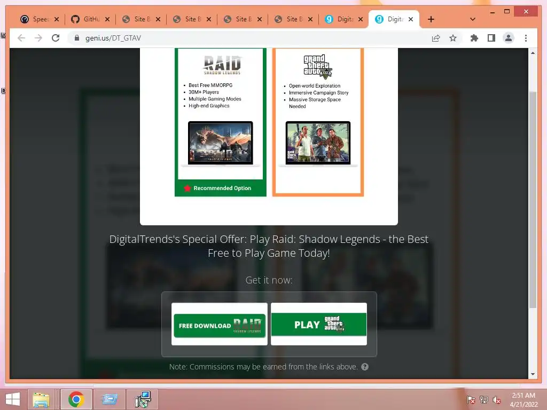Close the Speed tab
The image size is (547, 410).
click(x=57, y=19)
